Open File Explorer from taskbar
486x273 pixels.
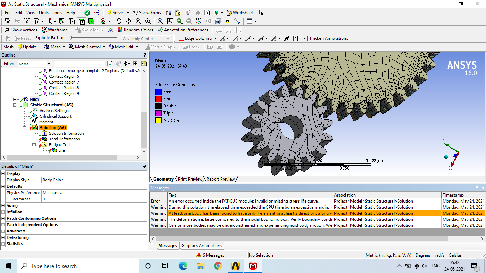(x=200, y=266)
